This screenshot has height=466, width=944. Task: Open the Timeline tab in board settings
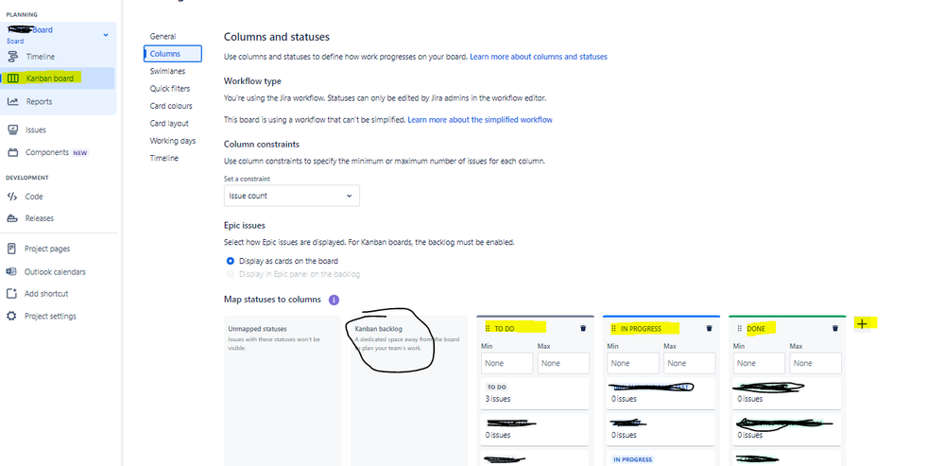click(163, 159)
